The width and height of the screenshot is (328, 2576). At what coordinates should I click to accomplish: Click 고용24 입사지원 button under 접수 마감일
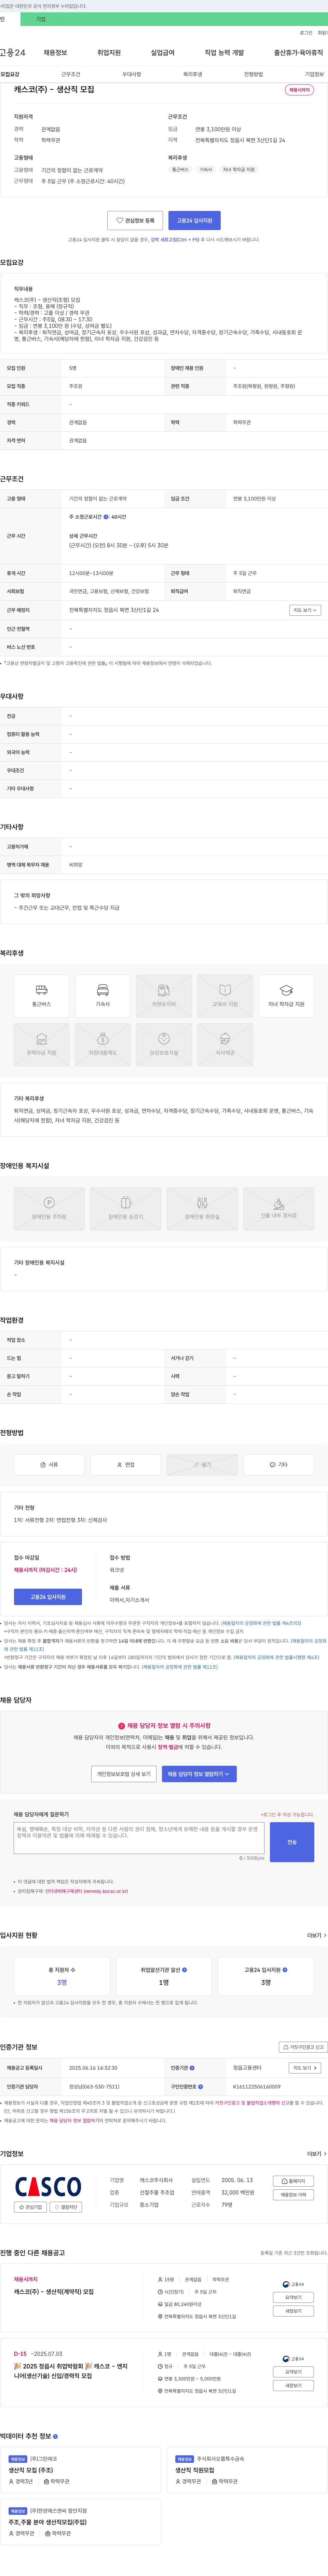[48, 1597]
